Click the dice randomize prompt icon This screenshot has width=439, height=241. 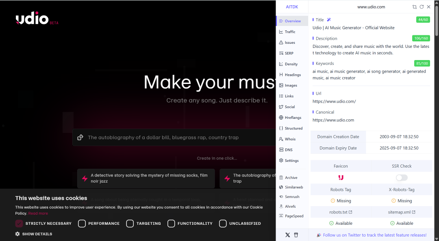80,137
